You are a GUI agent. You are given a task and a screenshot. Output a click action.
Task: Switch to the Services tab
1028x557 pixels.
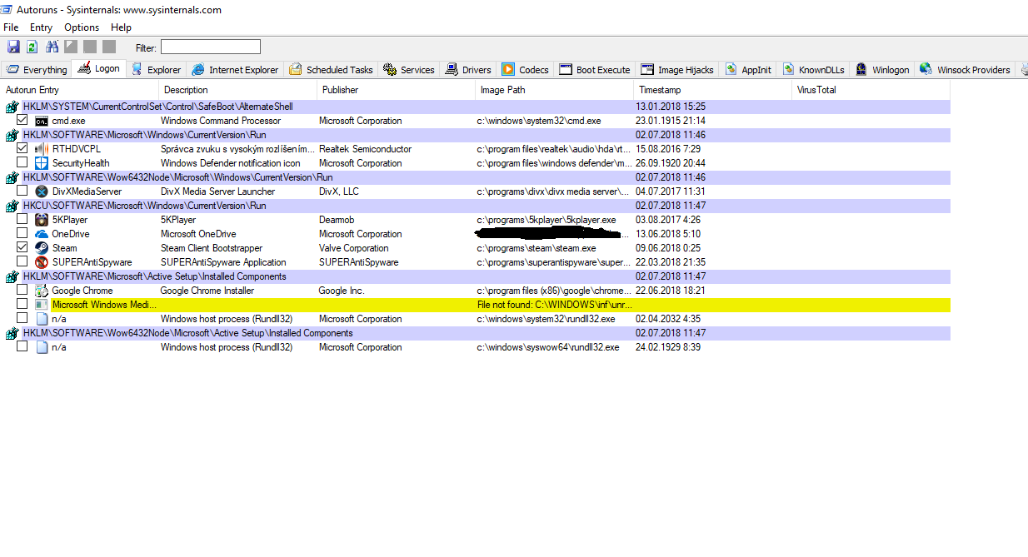tap(409, 70)
